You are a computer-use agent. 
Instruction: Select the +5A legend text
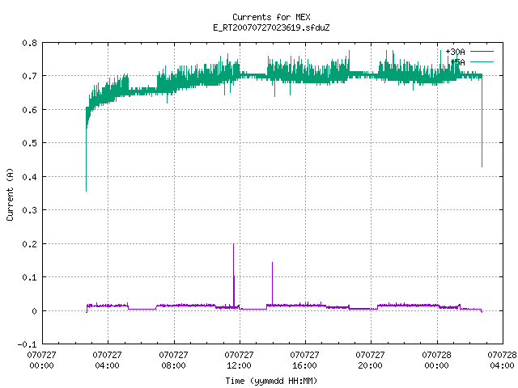[x=457, y=62]
